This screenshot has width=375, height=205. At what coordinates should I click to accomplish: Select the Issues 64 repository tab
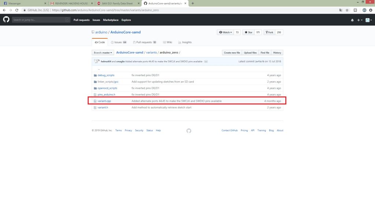pos(119,42)
